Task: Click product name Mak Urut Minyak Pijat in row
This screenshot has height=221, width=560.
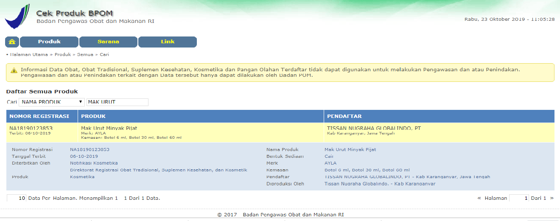Action: pyautogui.click(x=109, y=128)
